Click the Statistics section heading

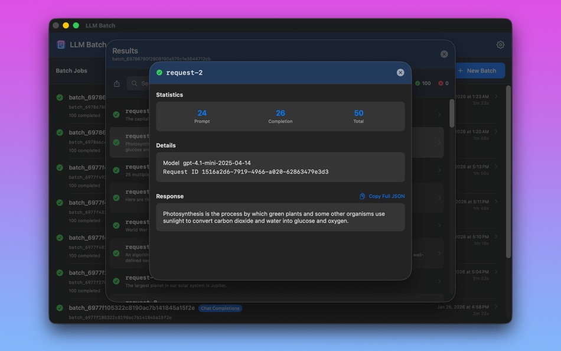pos(169,95)
